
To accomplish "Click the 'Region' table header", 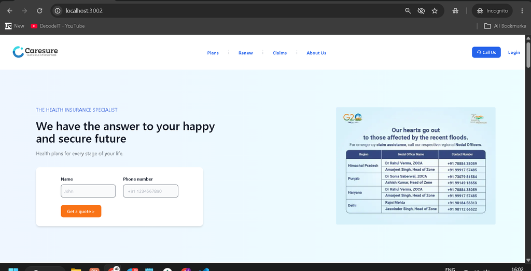I will click(364, 155).
